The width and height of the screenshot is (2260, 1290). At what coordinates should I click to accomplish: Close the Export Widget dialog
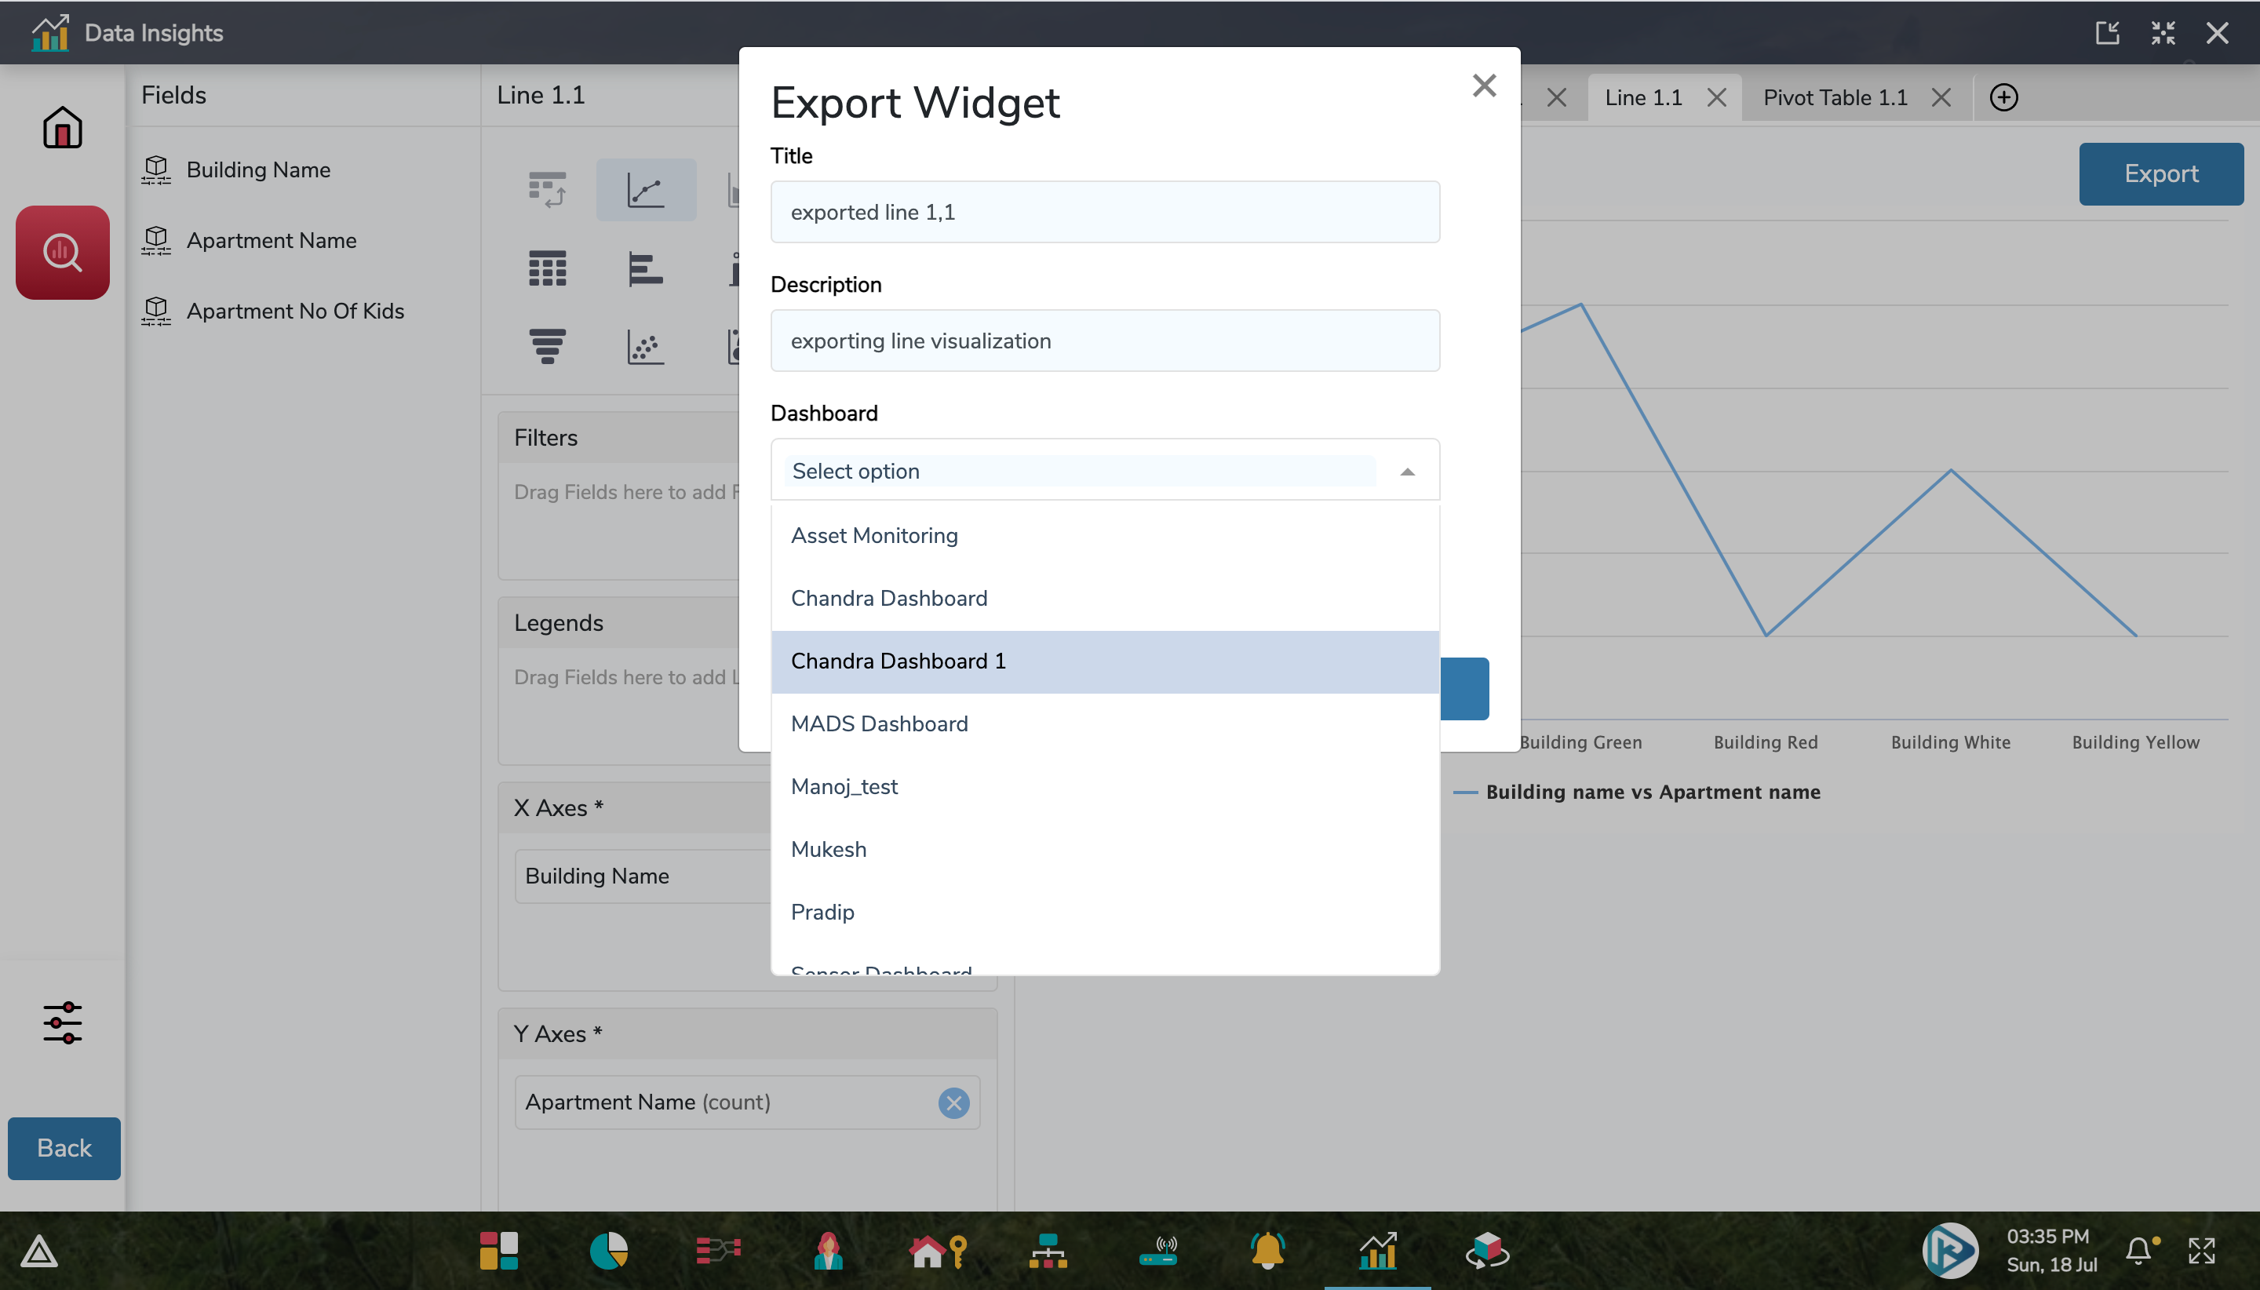tap(1482, 84)
